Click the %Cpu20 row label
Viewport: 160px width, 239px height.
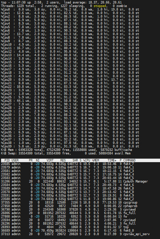[x=6, y=80]
